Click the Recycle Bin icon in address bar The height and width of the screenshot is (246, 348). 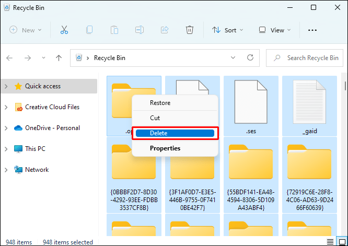79,57
